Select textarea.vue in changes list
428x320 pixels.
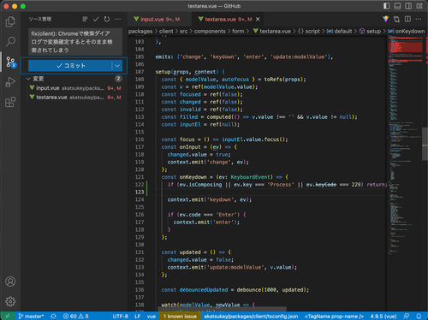tap(74, 98)
